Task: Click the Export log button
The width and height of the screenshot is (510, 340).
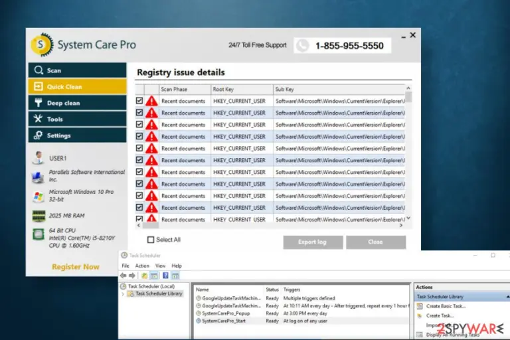Action: click(x=313, y=242)
